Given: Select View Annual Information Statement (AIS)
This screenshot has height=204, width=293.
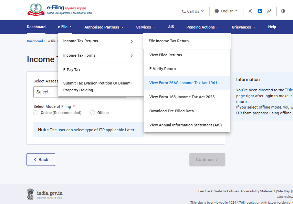Looking at the screenshot, I should click(187, 125).
